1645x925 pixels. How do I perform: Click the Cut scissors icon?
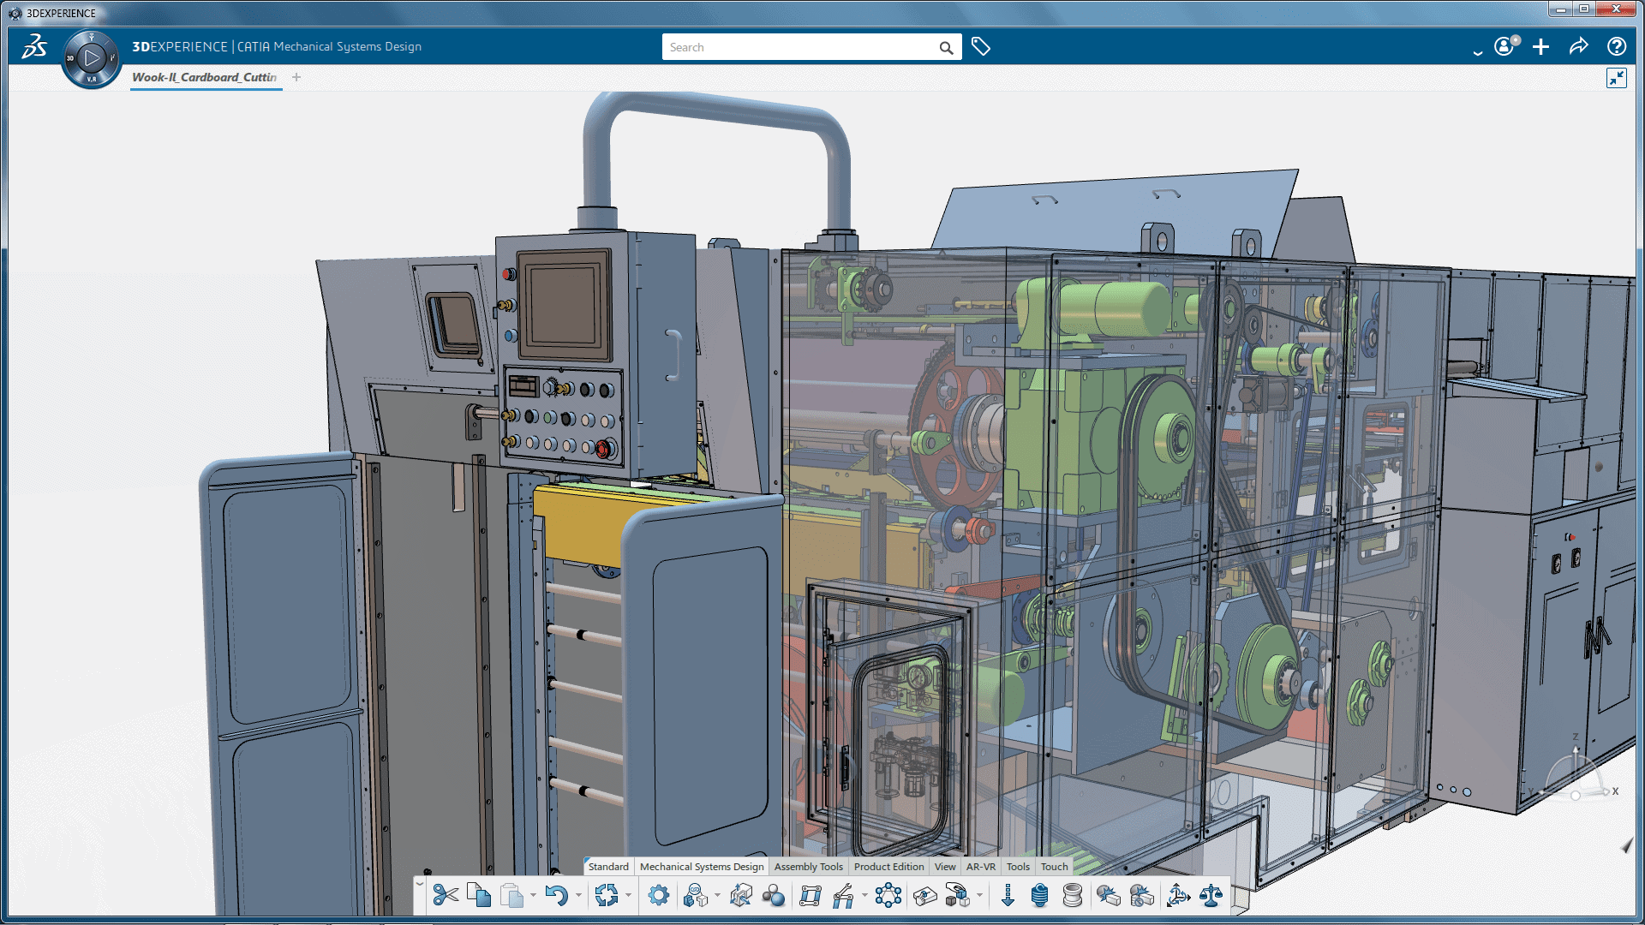point(445,896)
